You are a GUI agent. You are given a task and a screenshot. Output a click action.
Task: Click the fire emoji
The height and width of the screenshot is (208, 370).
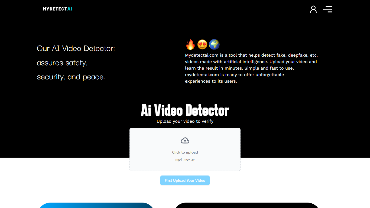(190, 44)
